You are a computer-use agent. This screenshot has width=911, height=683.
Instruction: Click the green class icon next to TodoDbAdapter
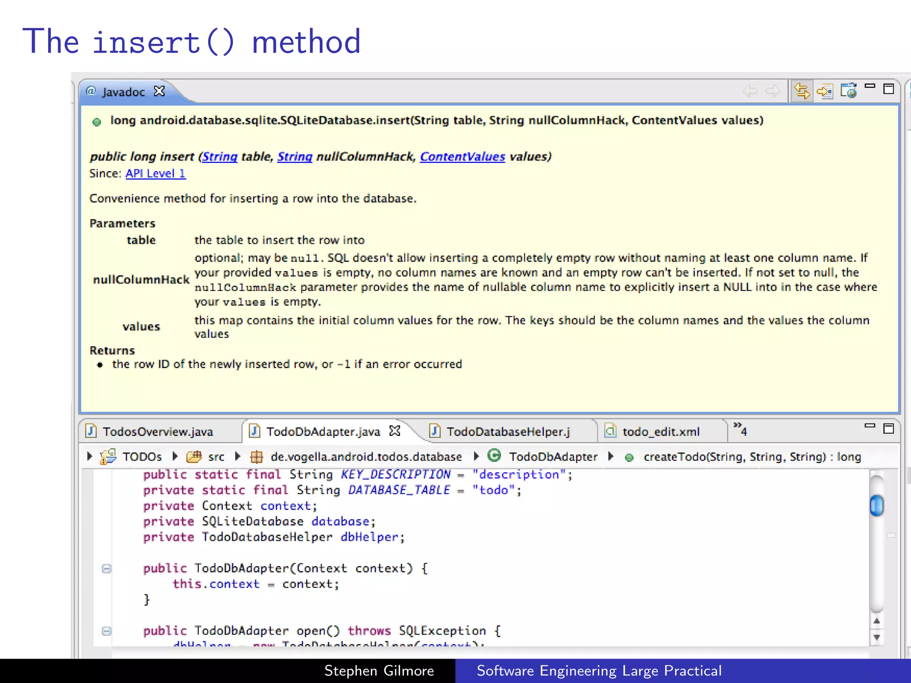click(x=494, y=455)
